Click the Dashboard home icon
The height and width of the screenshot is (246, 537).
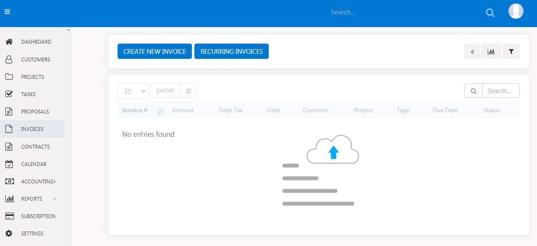click(9, 42)
